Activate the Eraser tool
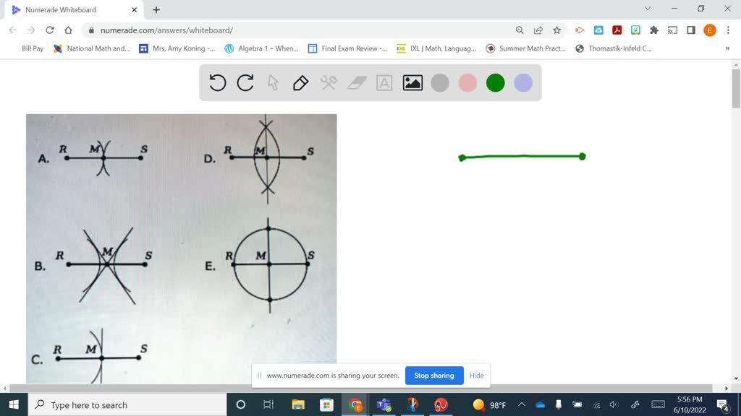This screenshot has width=741, height=416. (x=355, y=82)
